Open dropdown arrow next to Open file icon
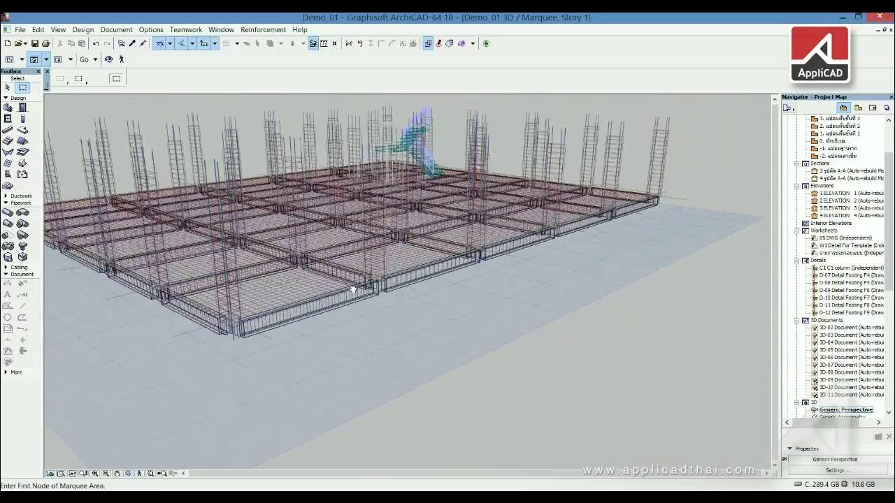Viewport: 895px width, 503px height. click(25, 43)
